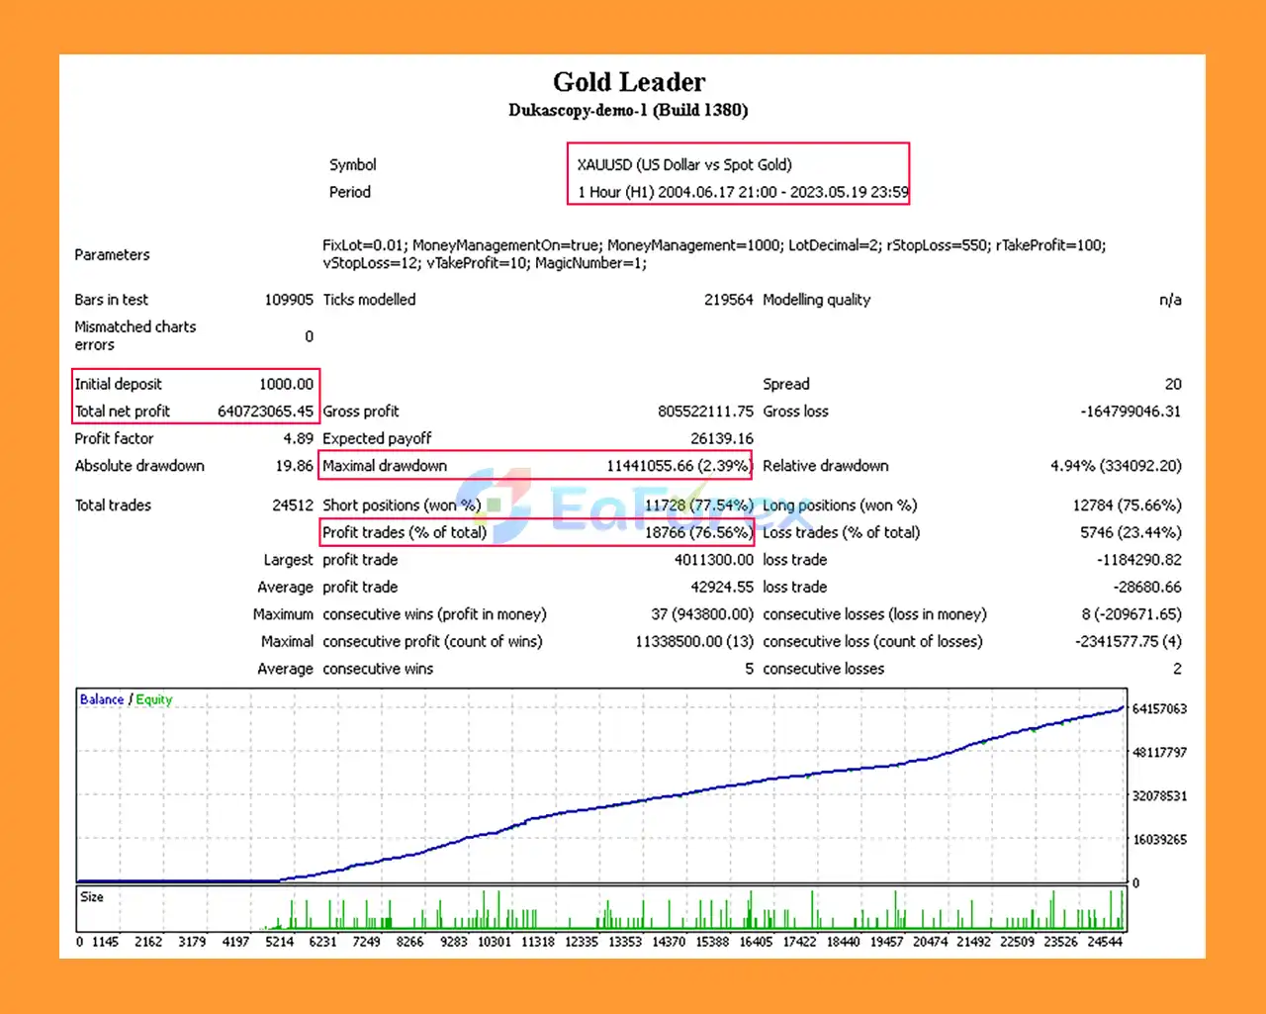The width and height of the screenshot is (1266, 1014).
Task: Click the Profit trades percentage value
Action: click(698, 532)
